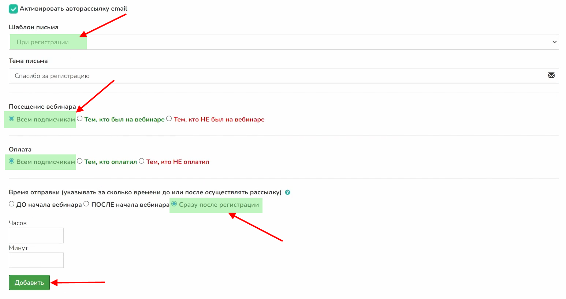Select ПОСЛЕ начала вебинара radio
Viewport: 566px width, 299px height.
pyautogui.click(x=86, y=204)
